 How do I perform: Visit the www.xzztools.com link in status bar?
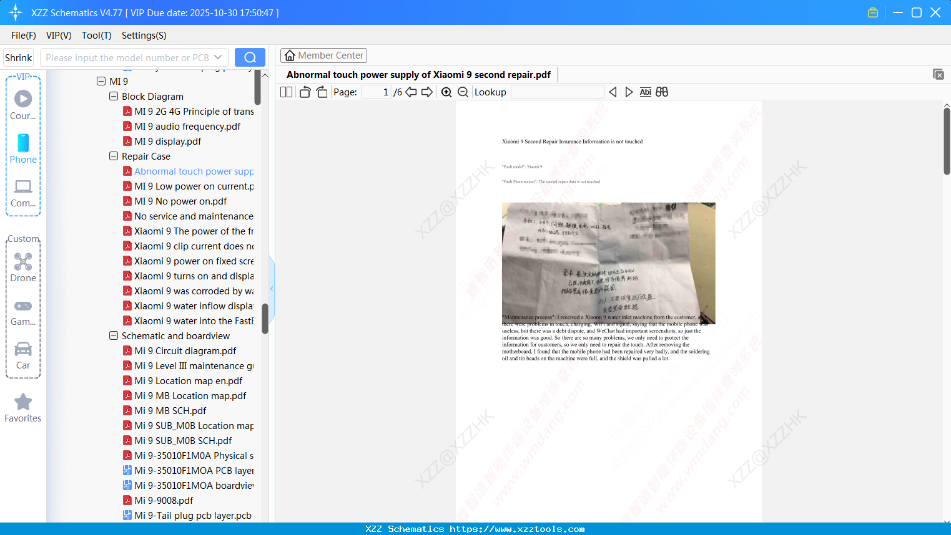click(x=517, y=529)
